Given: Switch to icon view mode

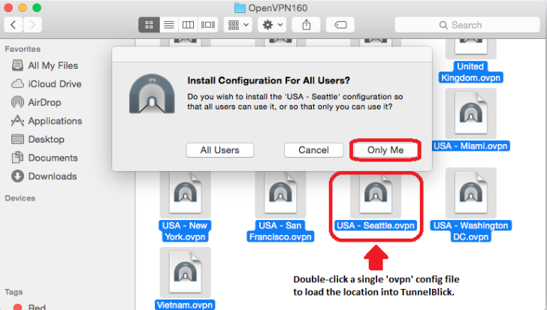Looking at the screenshot, I should click(149, 25).
